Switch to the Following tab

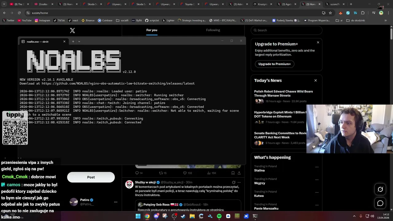[x=213, y=30]
